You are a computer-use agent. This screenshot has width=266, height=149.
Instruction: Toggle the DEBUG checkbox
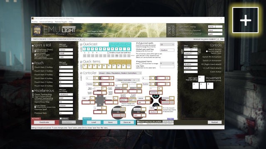click(x=61, y=119)
